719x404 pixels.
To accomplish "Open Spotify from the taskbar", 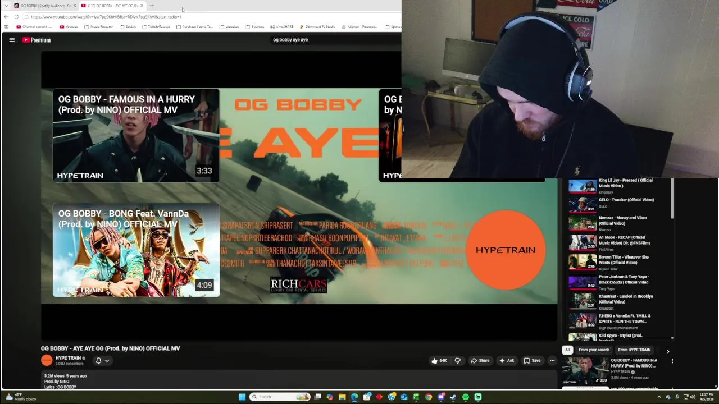I will point(466,397).
